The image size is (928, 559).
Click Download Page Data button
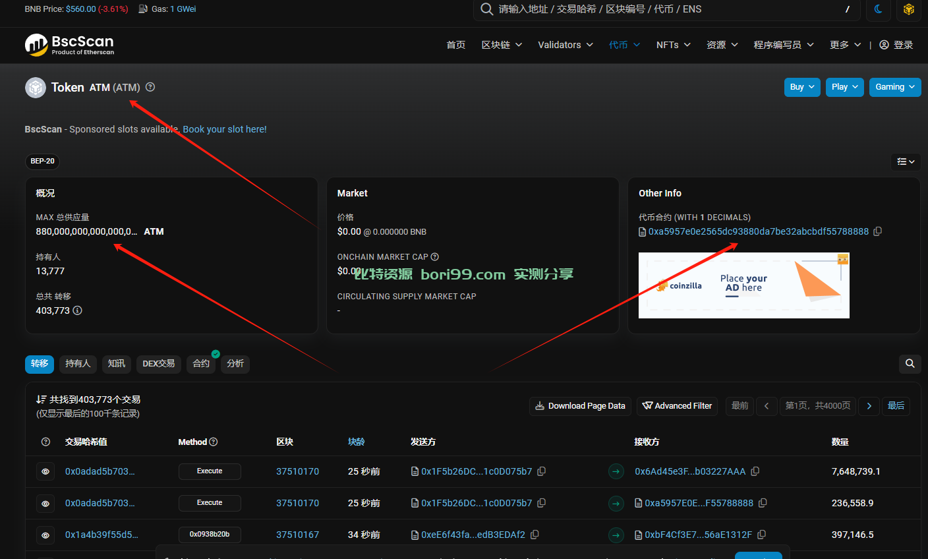pyautogui.click(x=580, y=406)
